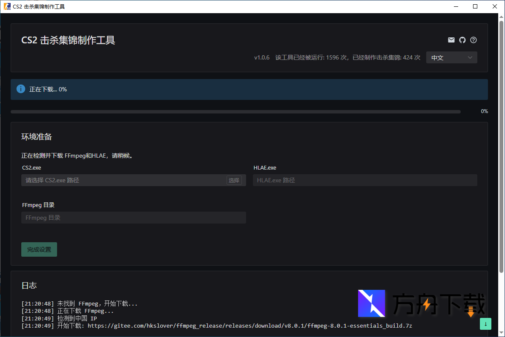
Task: Select 选择 to browse for CS2.exe
Action: pyautogui.click(x=234, y=180)
